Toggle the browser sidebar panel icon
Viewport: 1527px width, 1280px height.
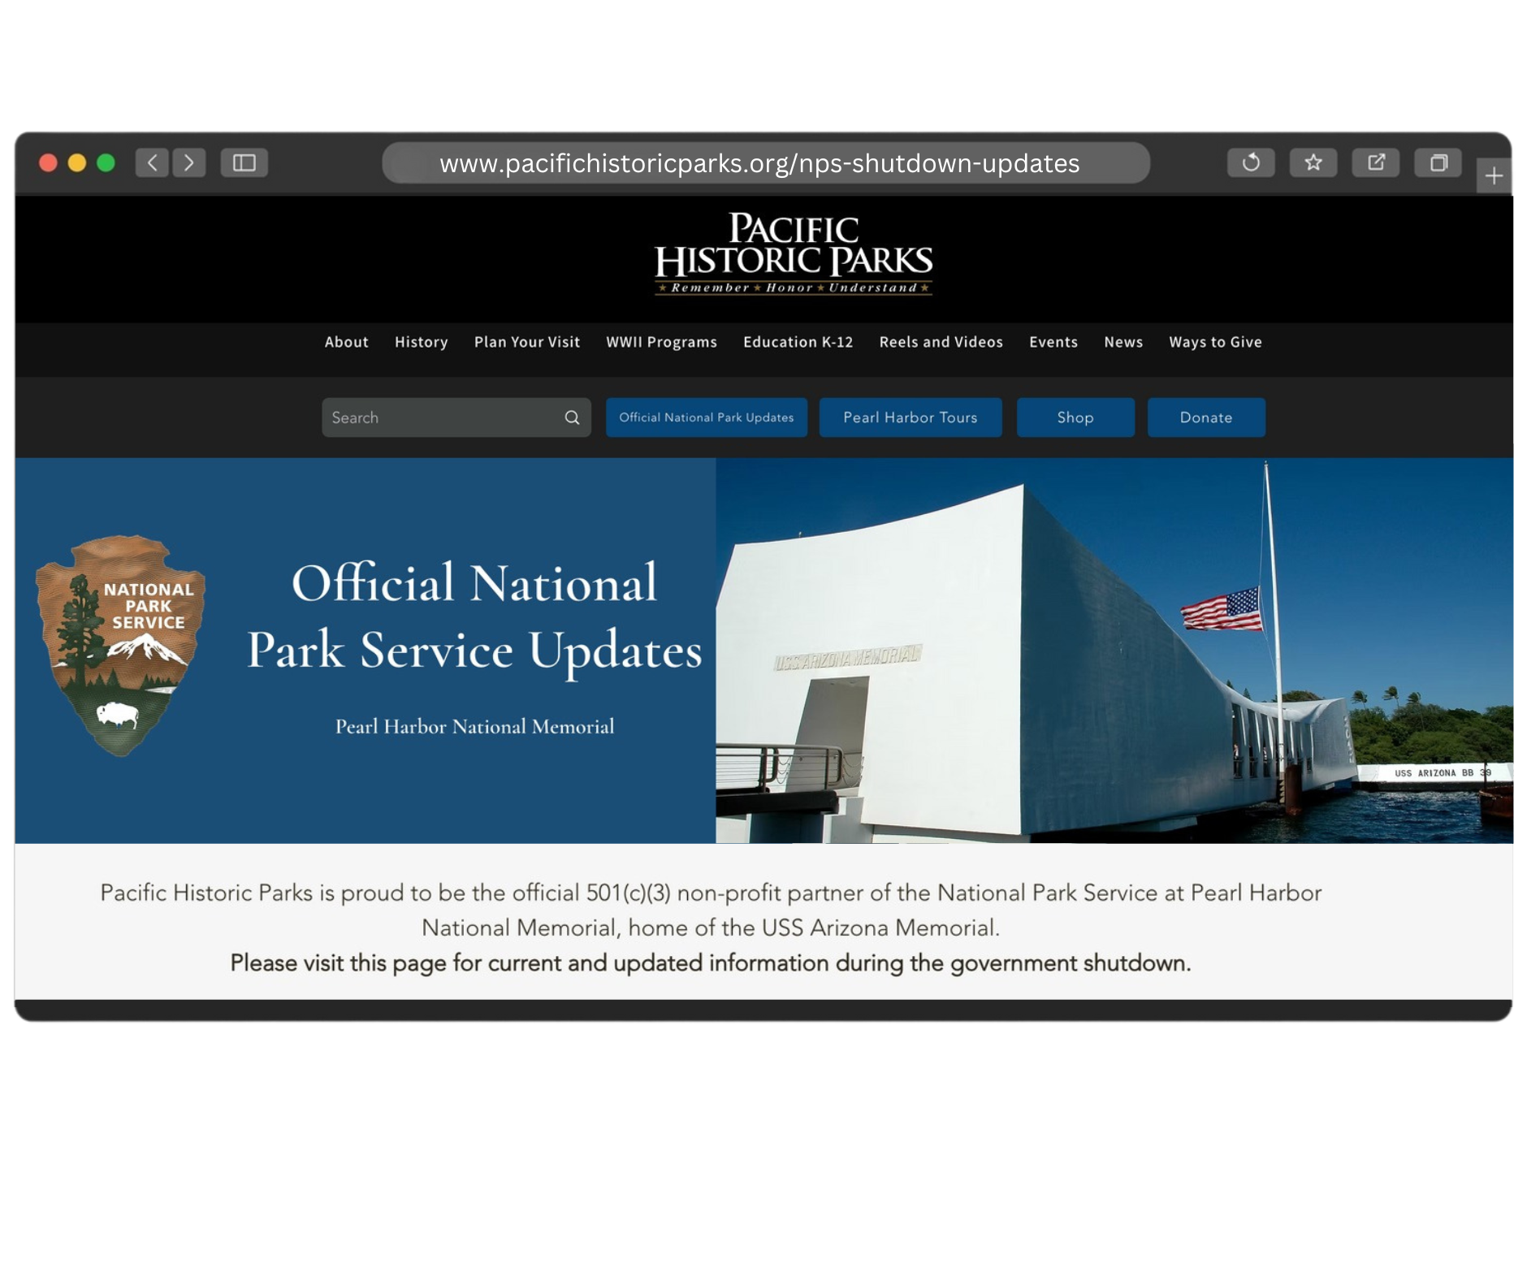click(x=244, y=163)
